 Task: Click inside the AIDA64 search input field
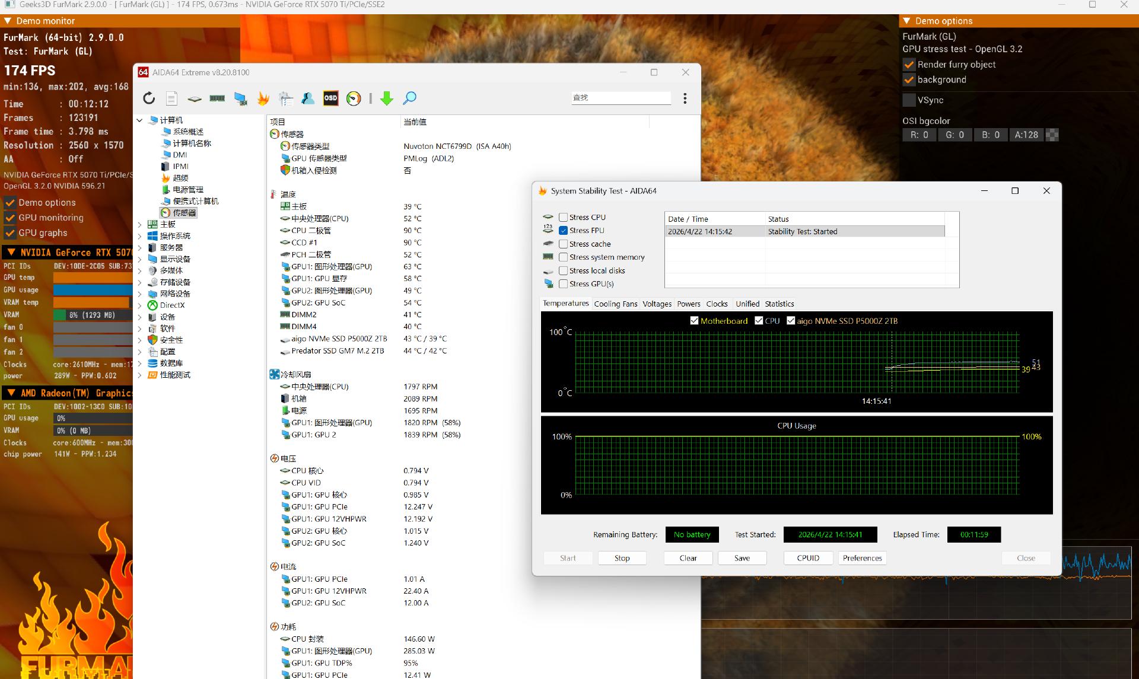pyautogui.click(x=621, y=97)
